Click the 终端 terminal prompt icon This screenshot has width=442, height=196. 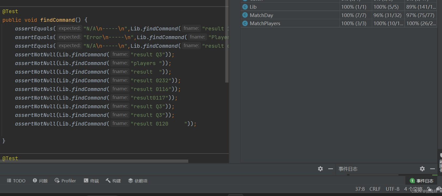coord(86,181)
